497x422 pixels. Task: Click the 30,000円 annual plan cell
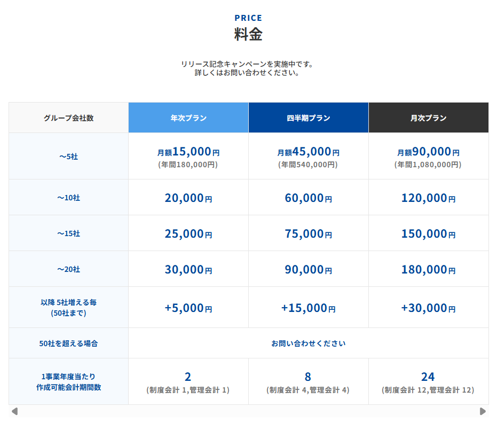pyautogui.click(x=188, y=270)
